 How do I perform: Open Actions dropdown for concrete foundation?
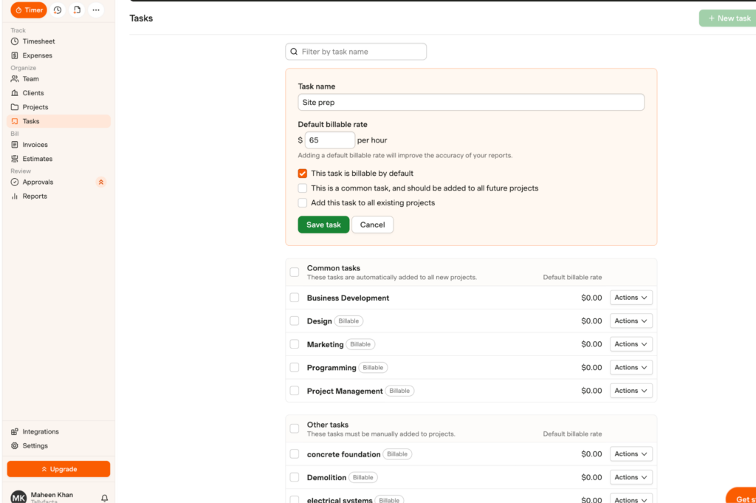631,454
